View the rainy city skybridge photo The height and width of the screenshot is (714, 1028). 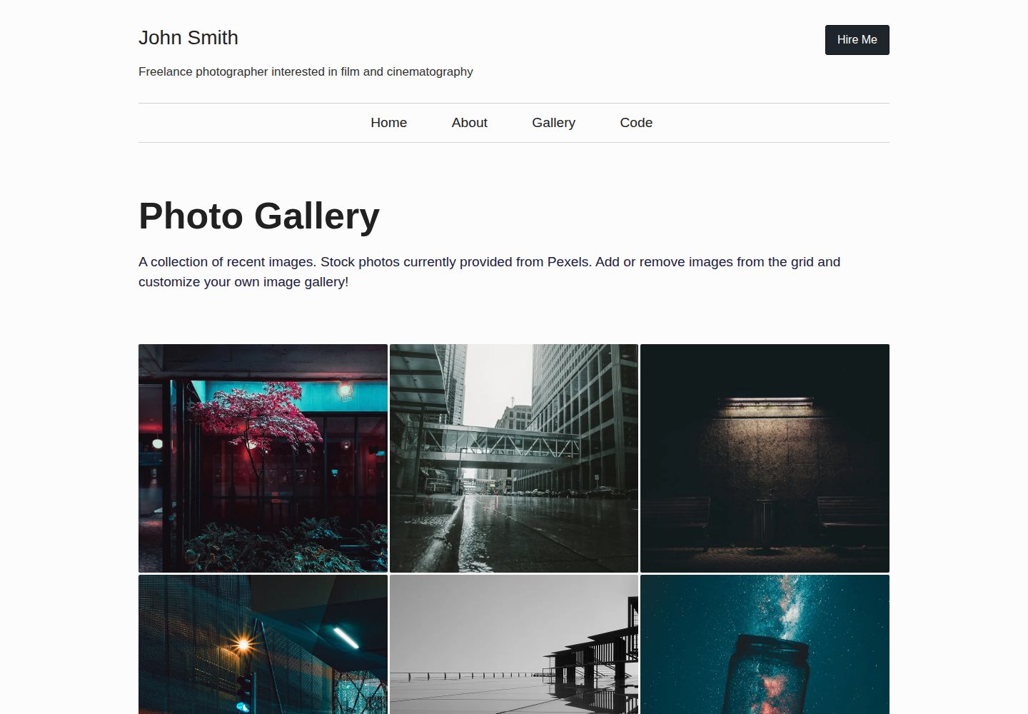point(514,458)
